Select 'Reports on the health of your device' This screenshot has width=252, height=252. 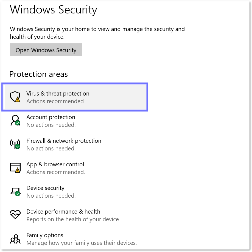coord(73,219)
